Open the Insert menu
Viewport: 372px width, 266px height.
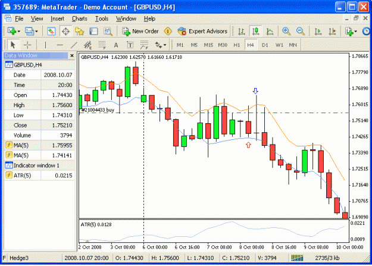click(57, 18)
